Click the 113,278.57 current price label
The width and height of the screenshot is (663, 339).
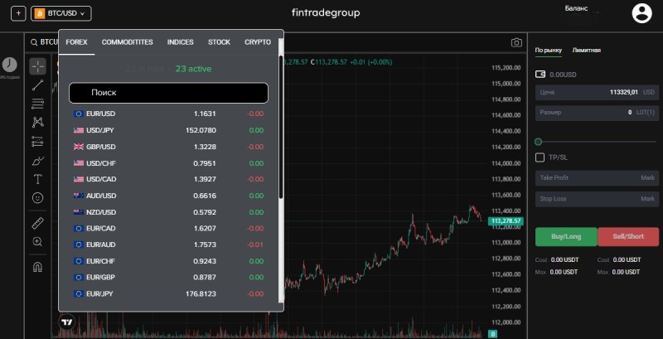[506, 221]
